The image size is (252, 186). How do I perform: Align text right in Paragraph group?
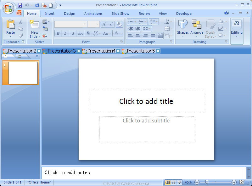pos(145,35)
